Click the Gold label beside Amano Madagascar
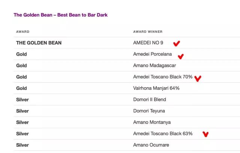The height and width of the screenshot is (153, 240). (x=21, y=65)
